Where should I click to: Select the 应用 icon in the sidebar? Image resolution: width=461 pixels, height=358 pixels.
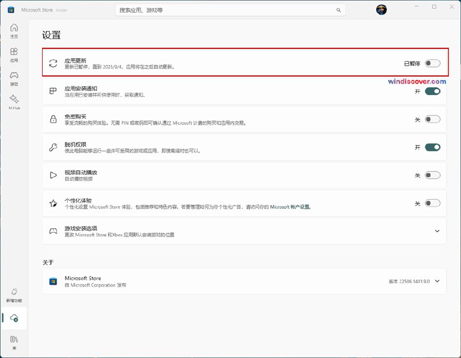coord(13,55)
